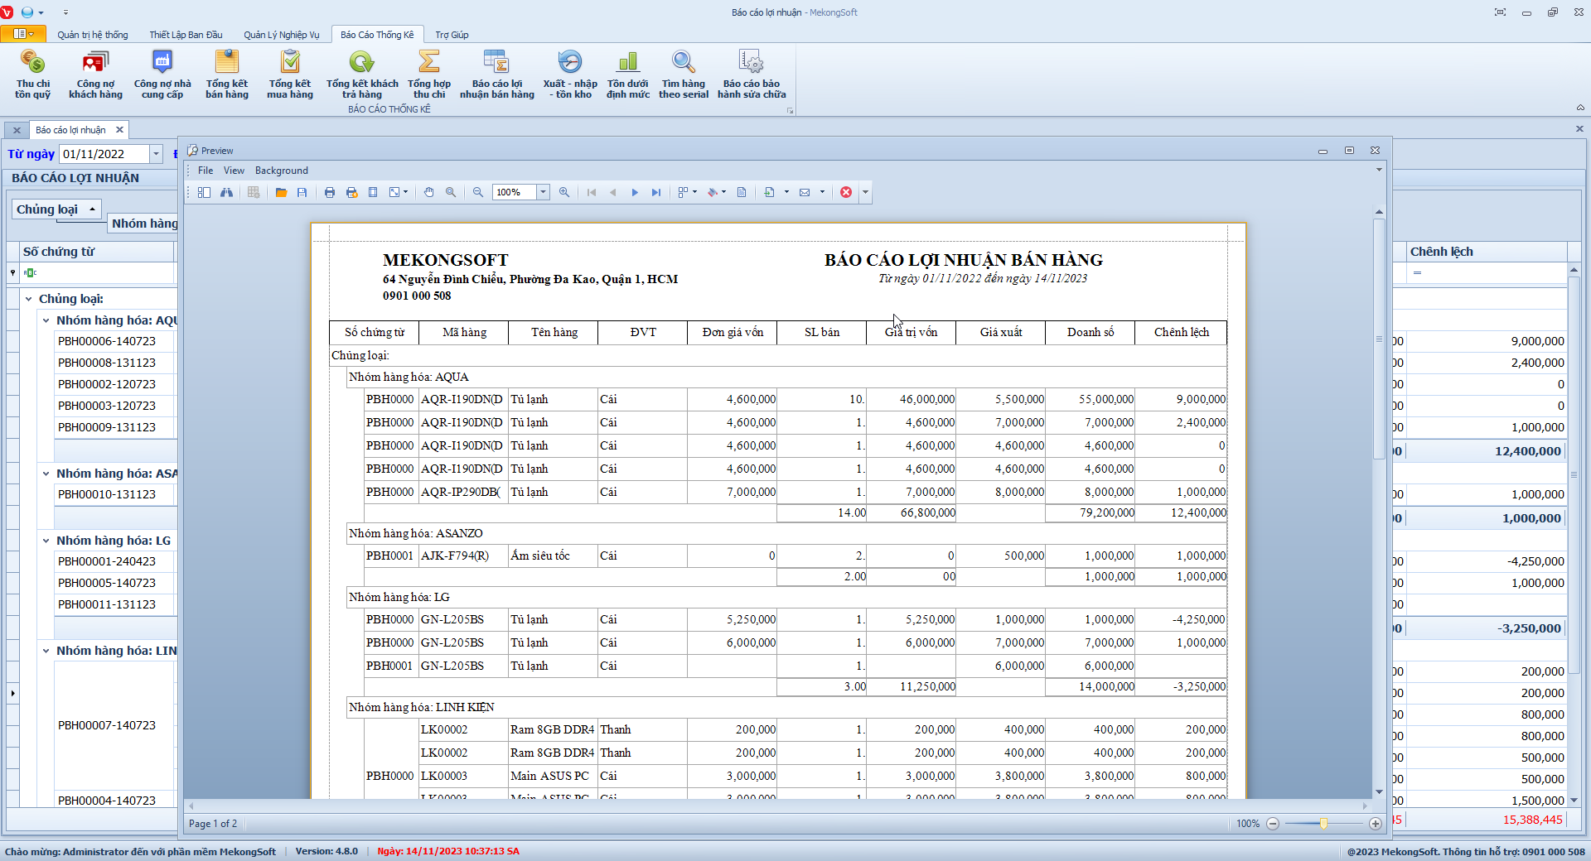
Task: Click the zoom slider at bottom right
Action: [x=1323, y=824]
